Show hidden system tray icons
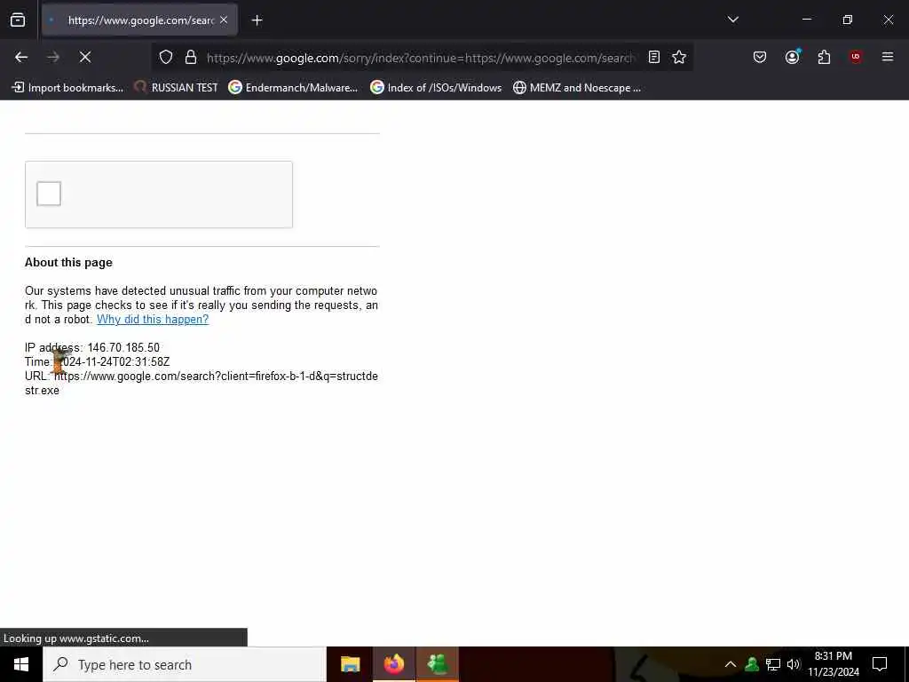Image resolution: width=909 pixels, height=682 pixels. click(x=731, y=664)
